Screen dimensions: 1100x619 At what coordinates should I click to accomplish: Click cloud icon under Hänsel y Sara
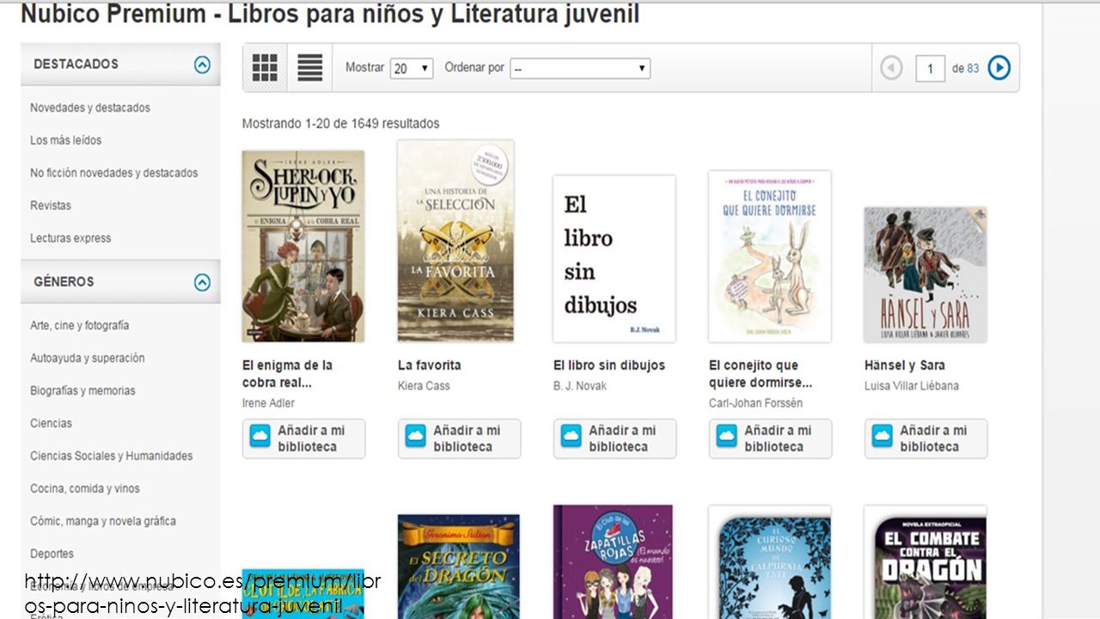tap(882, 437)
